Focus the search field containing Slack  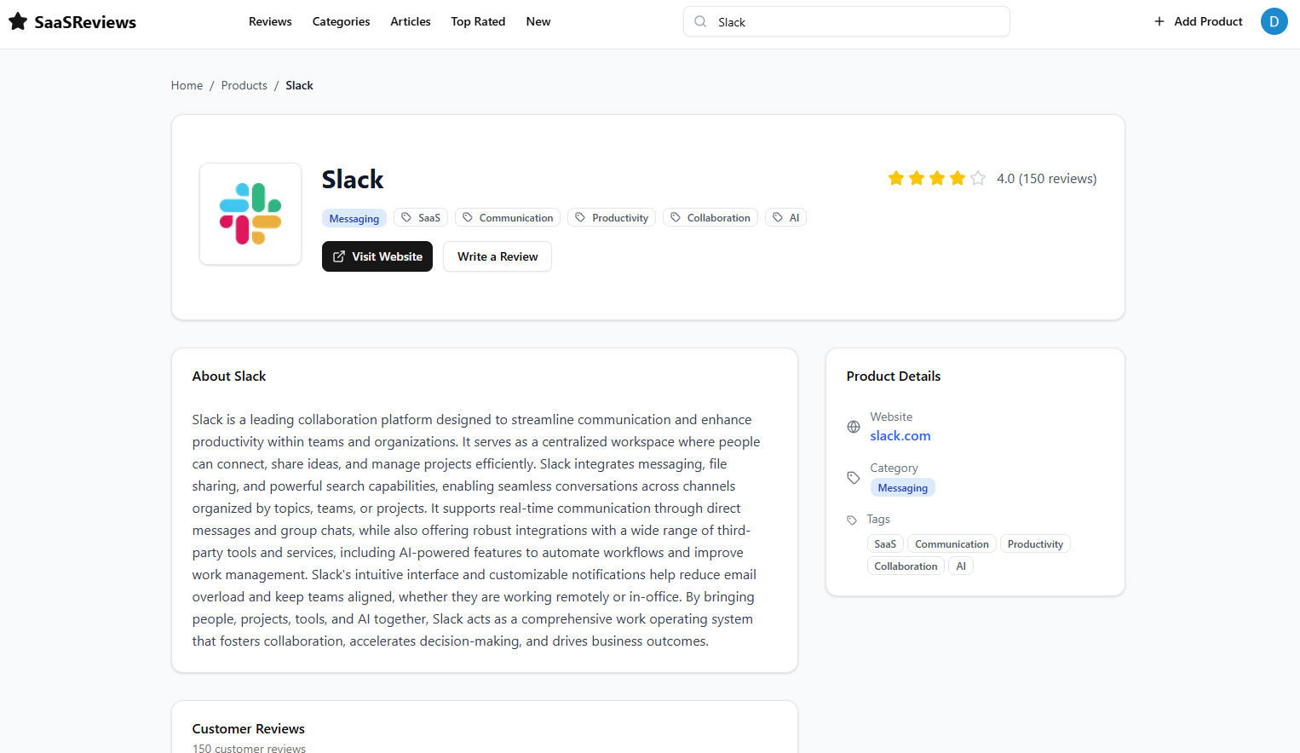[x=847, y=21]
